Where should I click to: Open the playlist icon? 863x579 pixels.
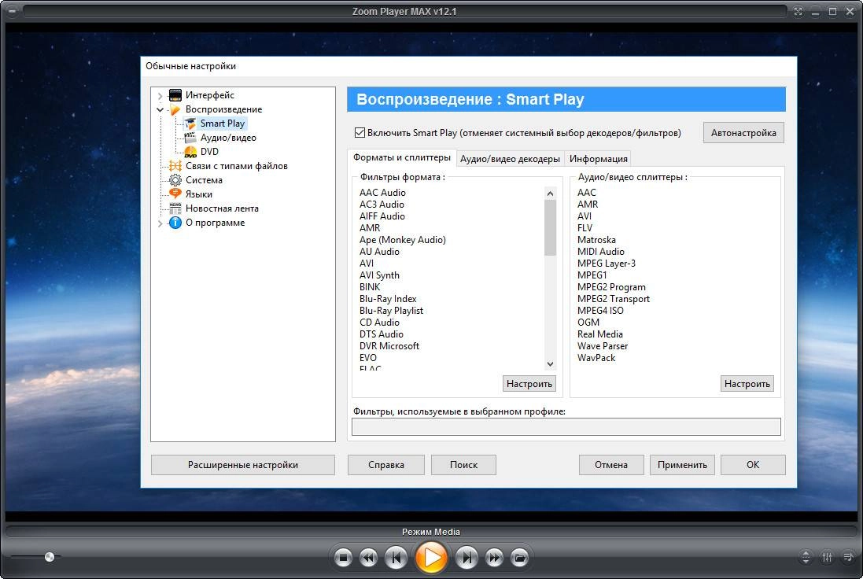pos(848,557)
